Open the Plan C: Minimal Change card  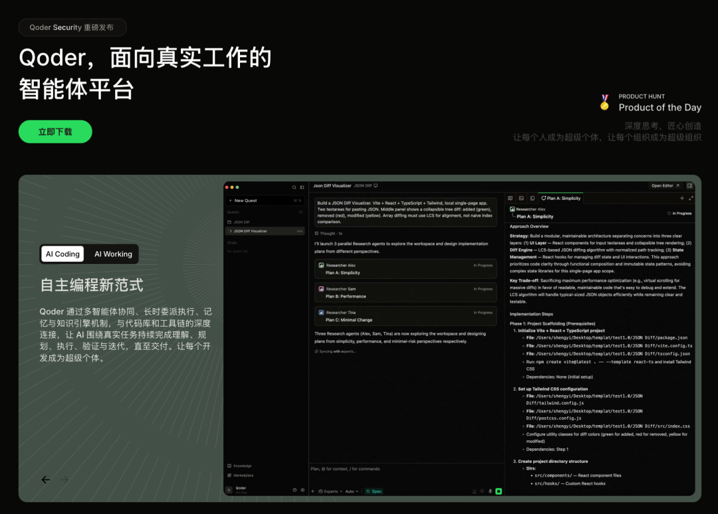click(x=406, y=317)
